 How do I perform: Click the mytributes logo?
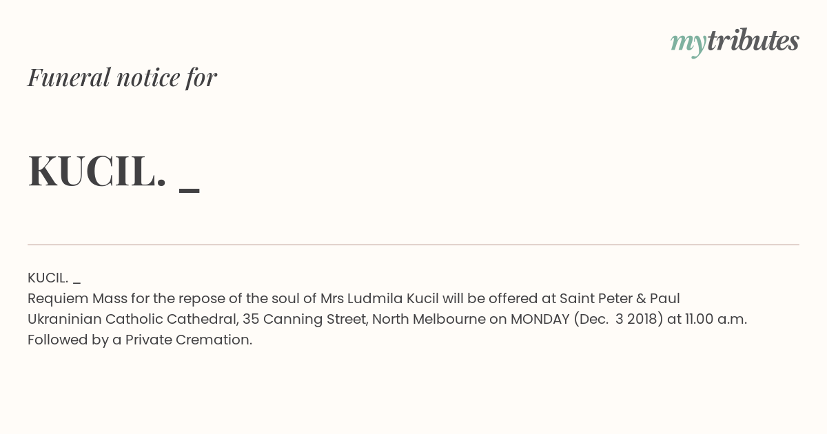(735, 42)
